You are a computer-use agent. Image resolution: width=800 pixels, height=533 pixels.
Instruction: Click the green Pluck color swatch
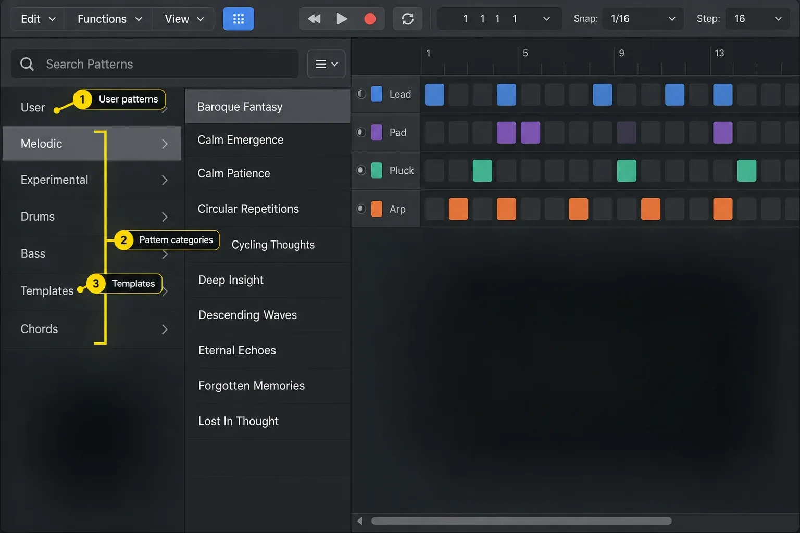[x=377, y=170]
